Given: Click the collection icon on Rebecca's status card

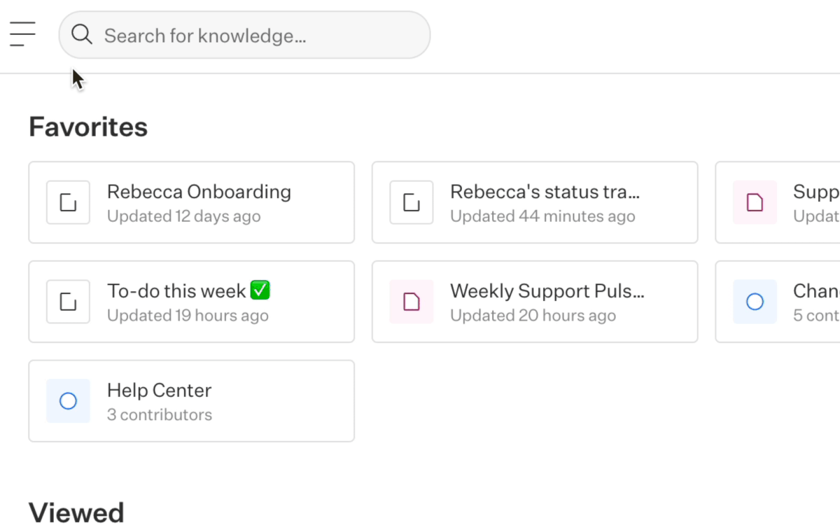Looking at the screenshot, I should pyautogui.click(x=411, y=202).
